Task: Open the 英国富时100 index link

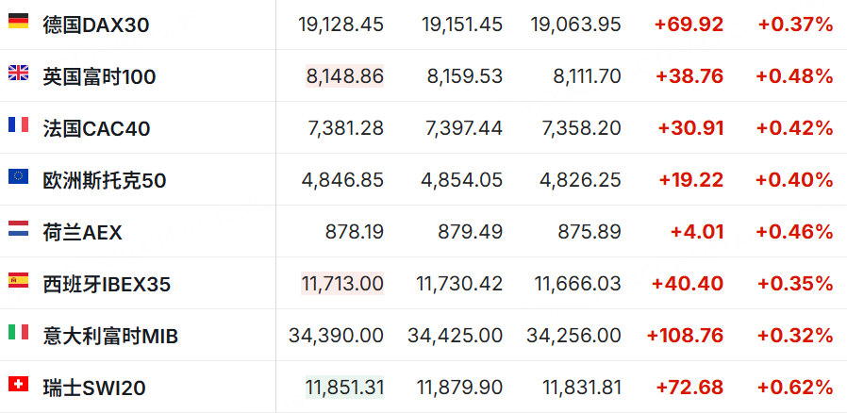Action: 99,76
